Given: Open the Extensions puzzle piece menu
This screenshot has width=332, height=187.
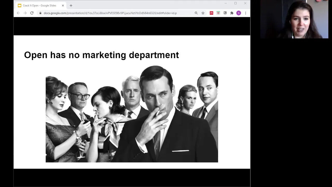Looking at the screenshot, I should click(x=232, y=13).
